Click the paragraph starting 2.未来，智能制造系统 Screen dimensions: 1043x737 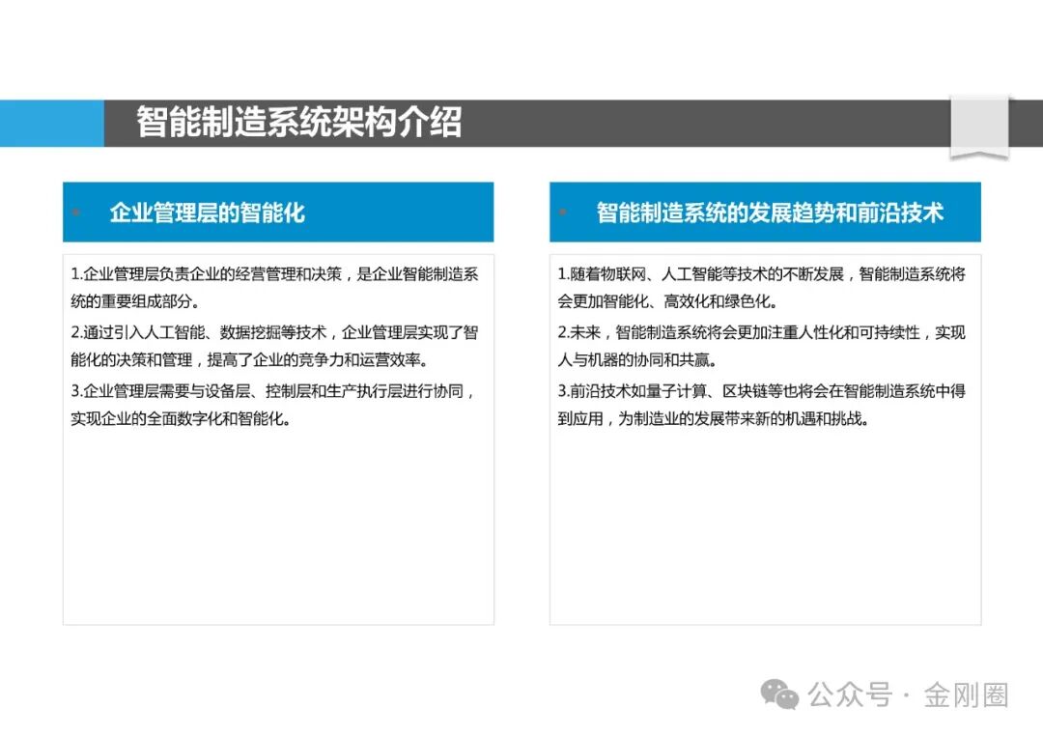(761, 346)
